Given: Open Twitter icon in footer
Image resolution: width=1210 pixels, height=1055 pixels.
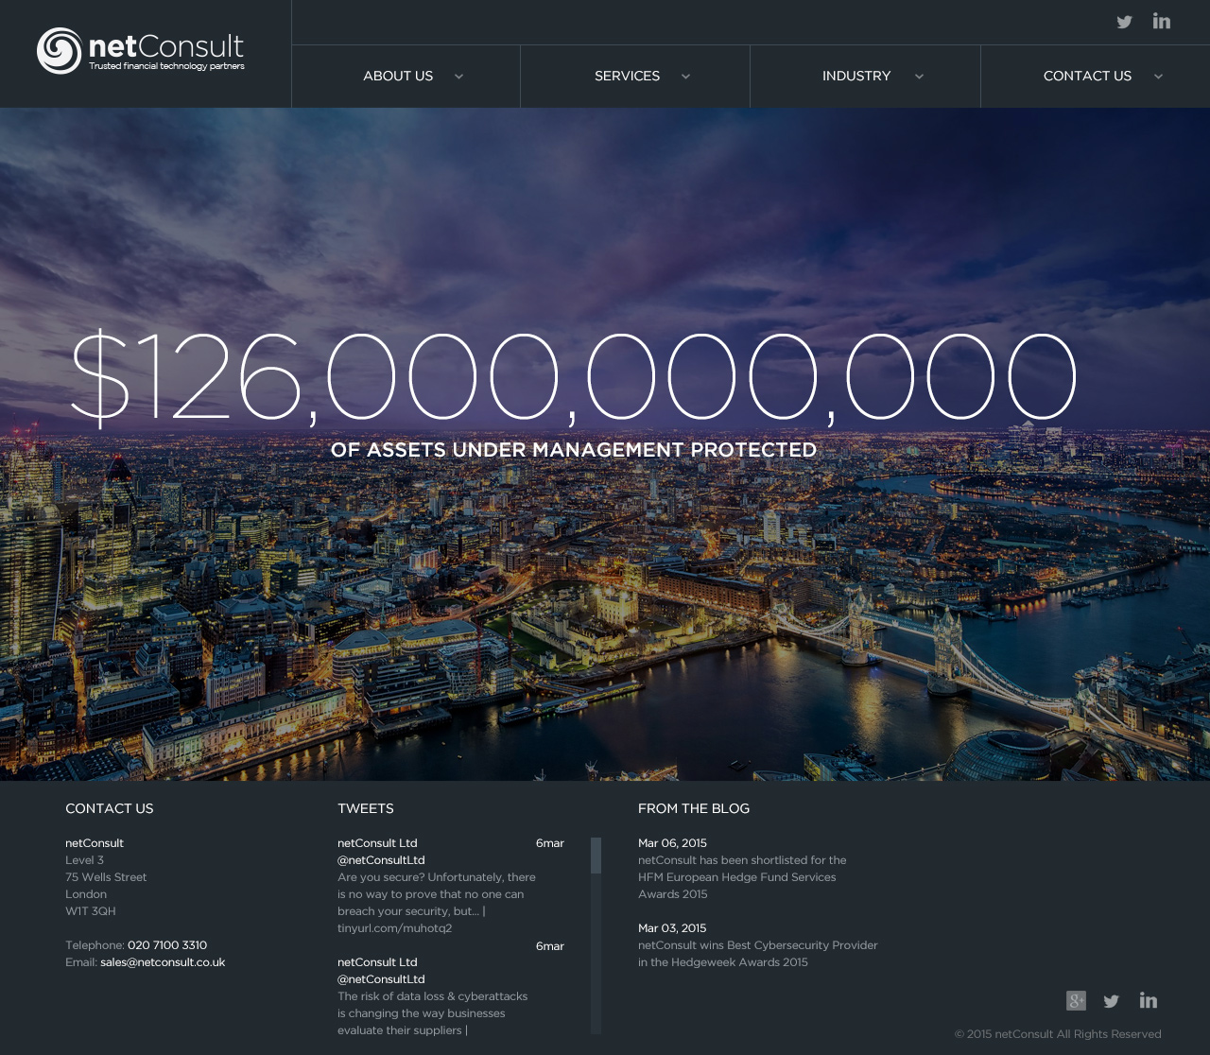Looking at the screenshot, I should (1112, 1001).
